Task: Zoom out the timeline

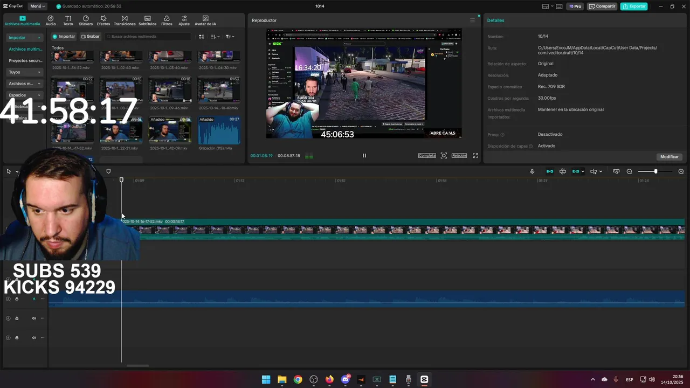Action: [x=629, y=171]
